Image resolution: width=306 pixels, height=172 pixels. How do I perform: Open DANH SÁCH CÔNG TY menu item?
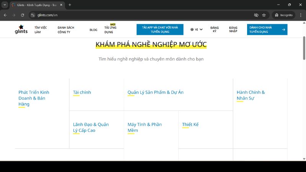(66, 30)
